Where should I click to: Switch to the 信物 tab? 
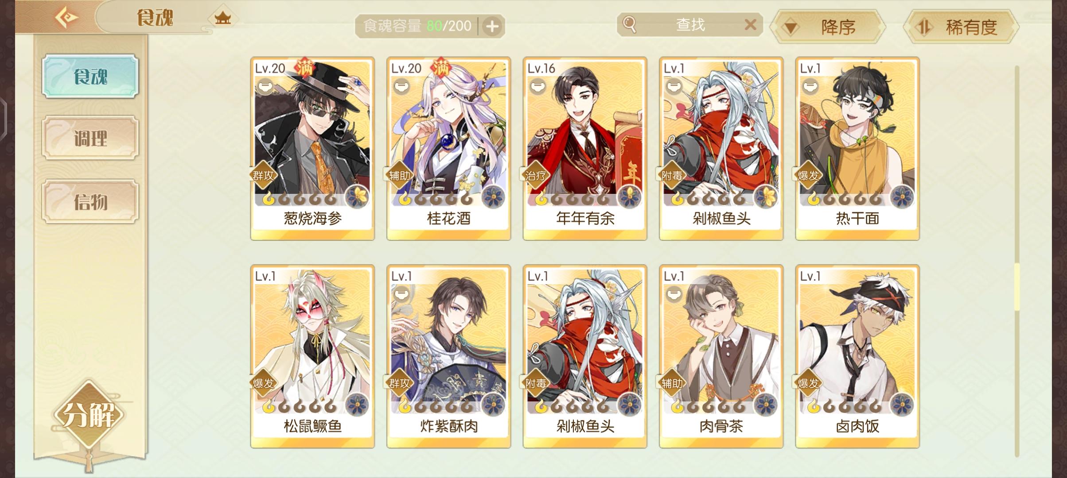[90, 202]
